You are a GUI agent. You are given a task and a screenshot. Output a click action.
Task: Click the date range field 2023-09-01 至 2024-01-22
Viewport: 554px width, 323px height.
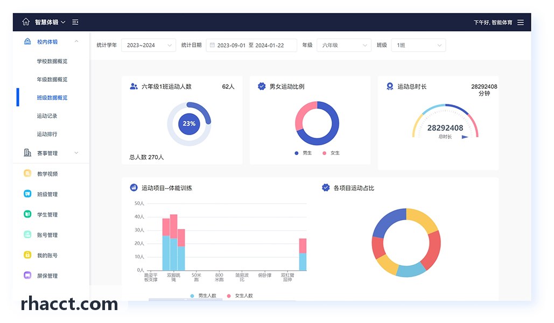click(x=251, y=45)
